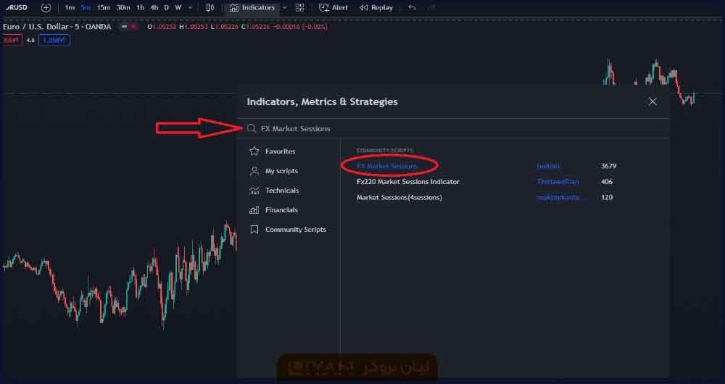Add Fx220 Market Sessions Indicator

[407, 182]
